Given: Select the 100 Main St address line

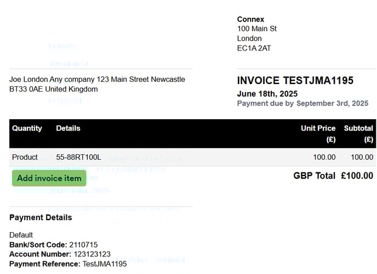Looking at the screenshot, I should pos(257,29).
